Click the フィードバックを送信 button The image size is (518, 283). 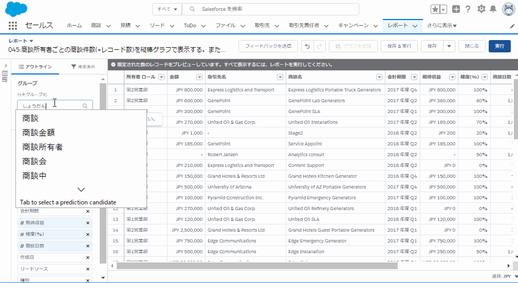pos(268,46)
